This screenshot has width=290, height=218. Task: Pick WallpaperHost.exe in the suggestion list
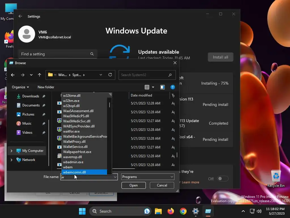[77, 152]
